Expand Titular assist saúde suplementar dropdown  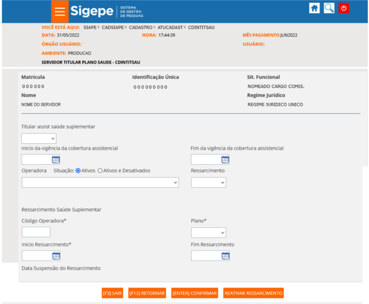tap(39, 139)
